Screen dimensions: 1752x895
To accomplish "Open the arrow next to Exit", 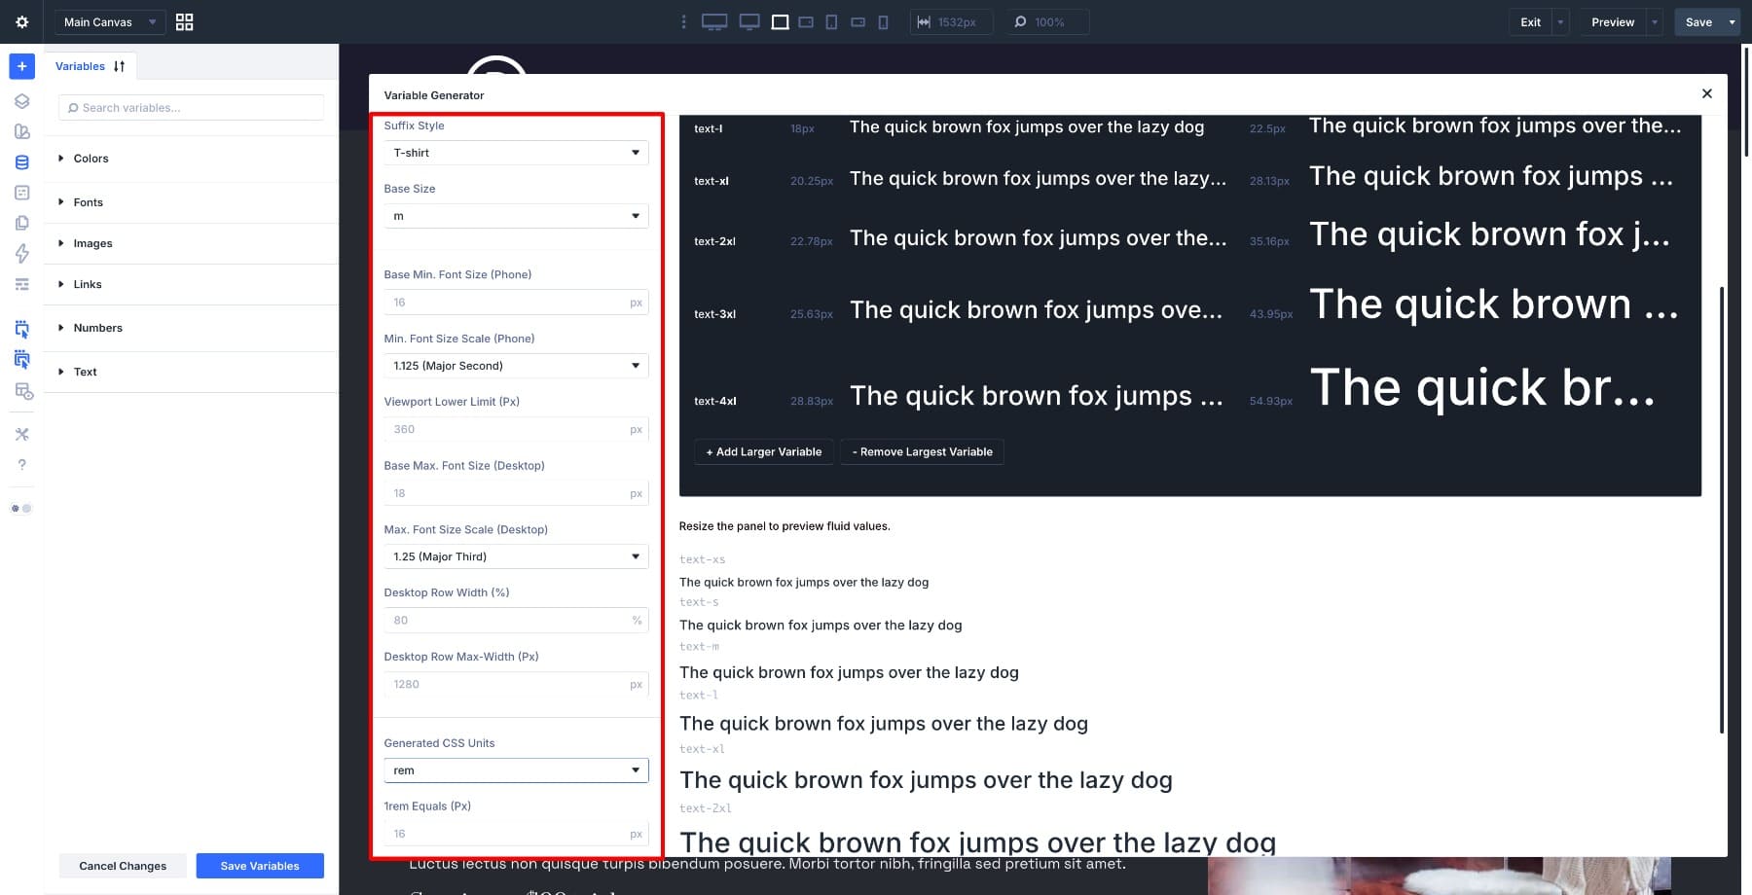I will [x=1560, y=21].
